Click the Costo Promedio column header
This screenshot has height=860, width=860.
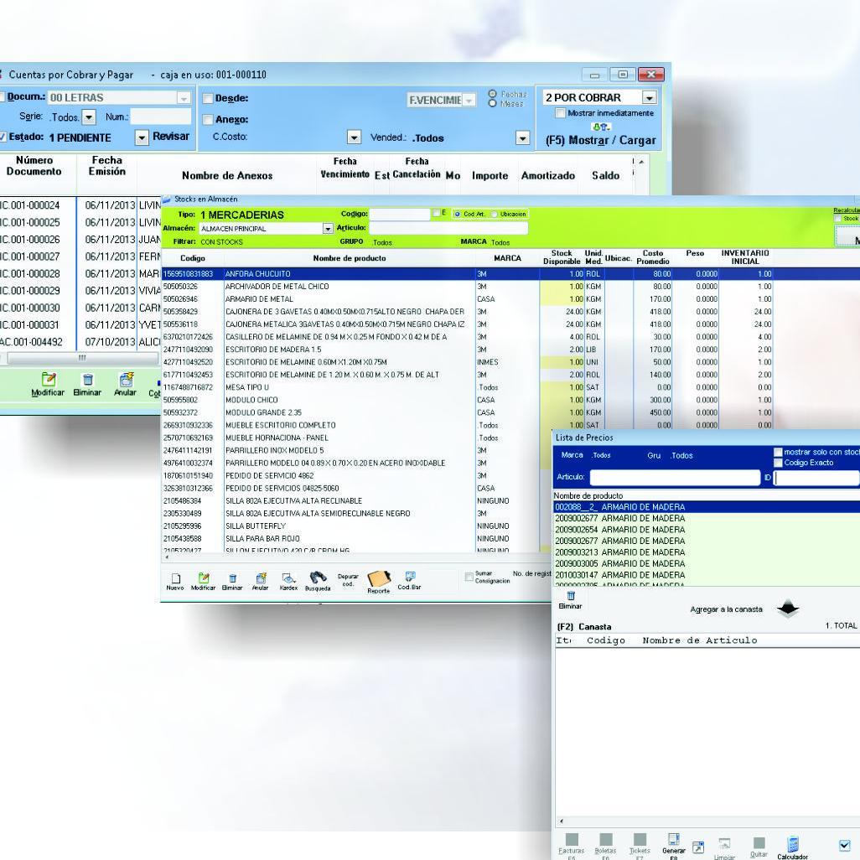click(653, 257)
